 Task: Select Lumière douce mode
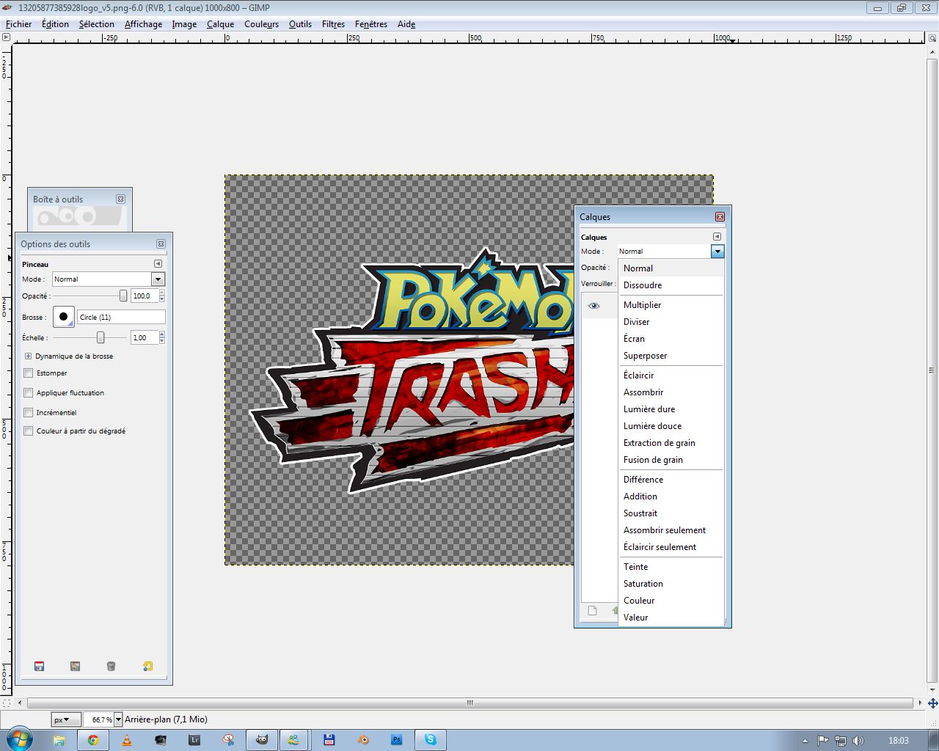(671, 426)
